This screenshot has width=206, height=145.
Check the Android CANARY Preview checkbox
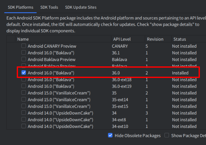click(24, 46)
